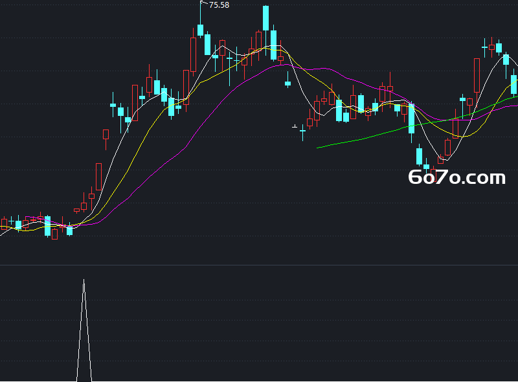Click the tall cyan candlestick at the second peak
The width and height of the screenshot is (518, 382).
tap(265, 18)
